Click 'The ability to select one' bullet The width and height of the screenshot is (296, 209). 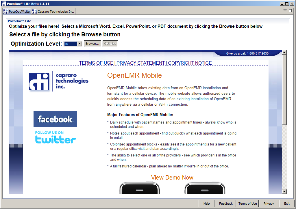(x=173, y=157)
